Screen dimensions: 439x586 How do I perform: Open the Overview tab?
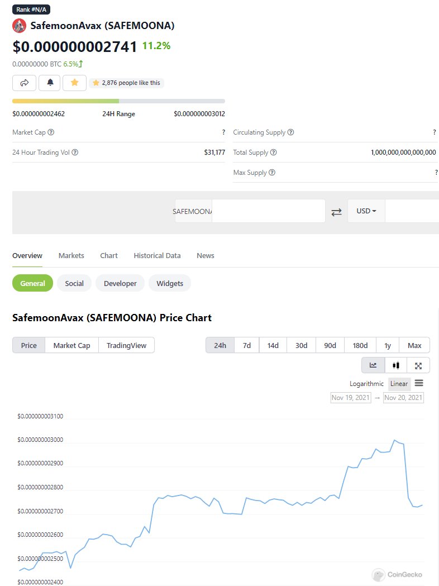[x=27, y=256]
